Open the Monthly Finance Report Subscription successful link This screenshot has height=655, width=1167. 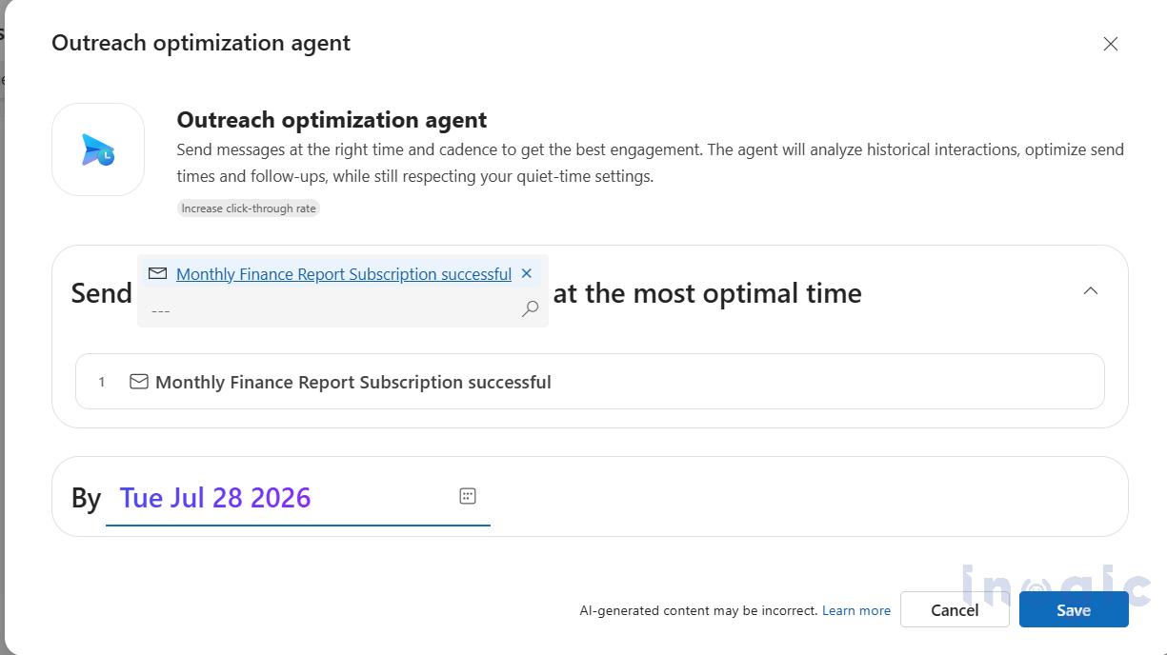click(344, 274)
